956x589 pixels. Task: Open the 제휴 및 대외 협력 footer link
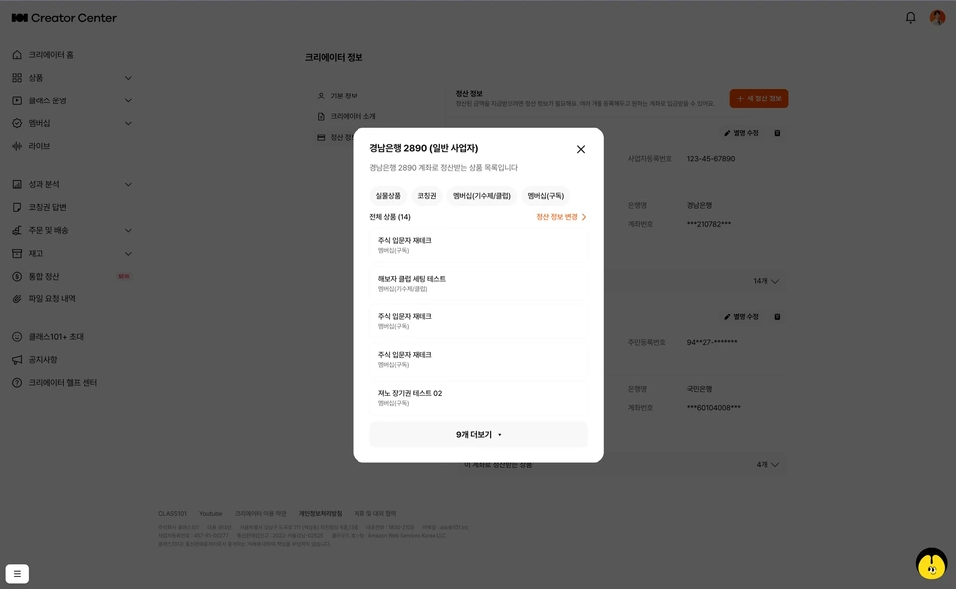click(x=375, y=514)
